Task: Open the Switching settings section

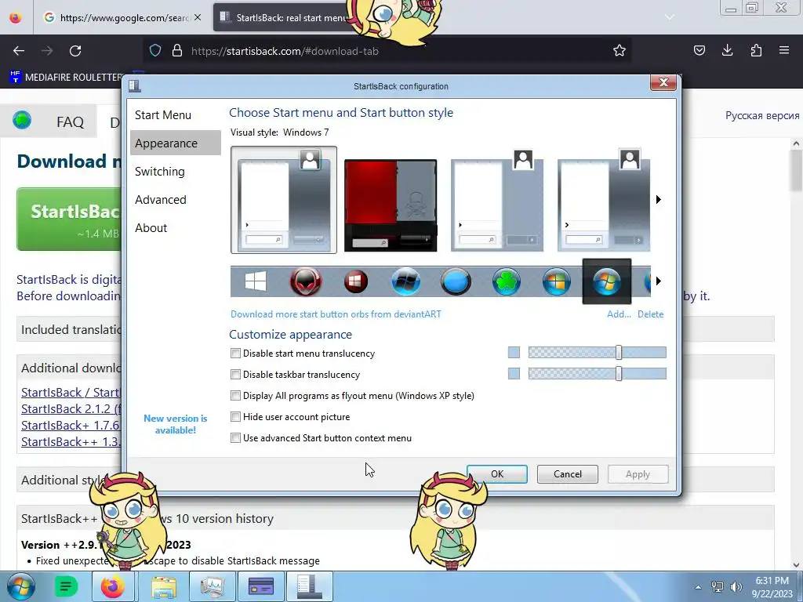Action: [160, 172]
